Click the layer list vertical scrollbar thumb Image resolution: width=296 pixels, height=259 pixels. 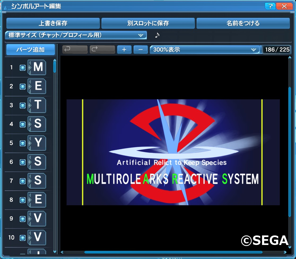55,67
